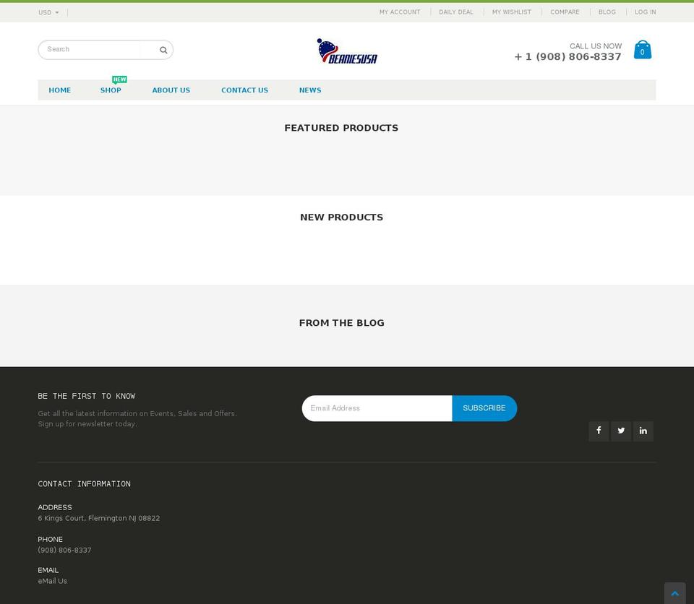This screenshot has height=604, width=694.
Task: Open DAILY DEAL link
Action: click(456, 12)
